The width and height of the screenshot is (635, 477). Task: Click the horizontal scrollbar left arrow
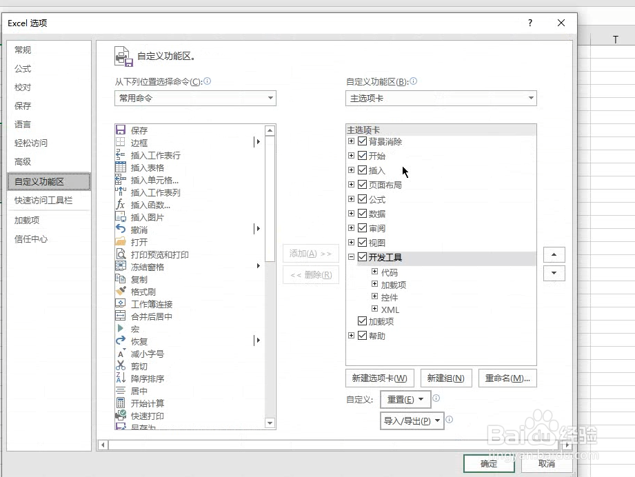point(103,445)
